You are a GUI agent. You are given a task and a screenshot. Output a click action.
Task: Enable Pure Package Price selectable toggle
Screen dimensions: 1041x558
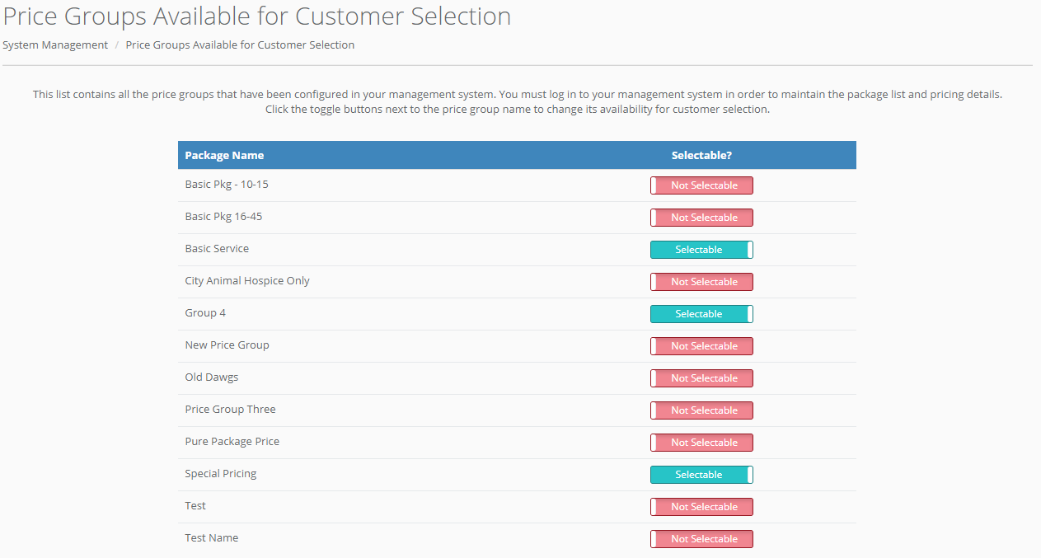click(x=701, y=443)
